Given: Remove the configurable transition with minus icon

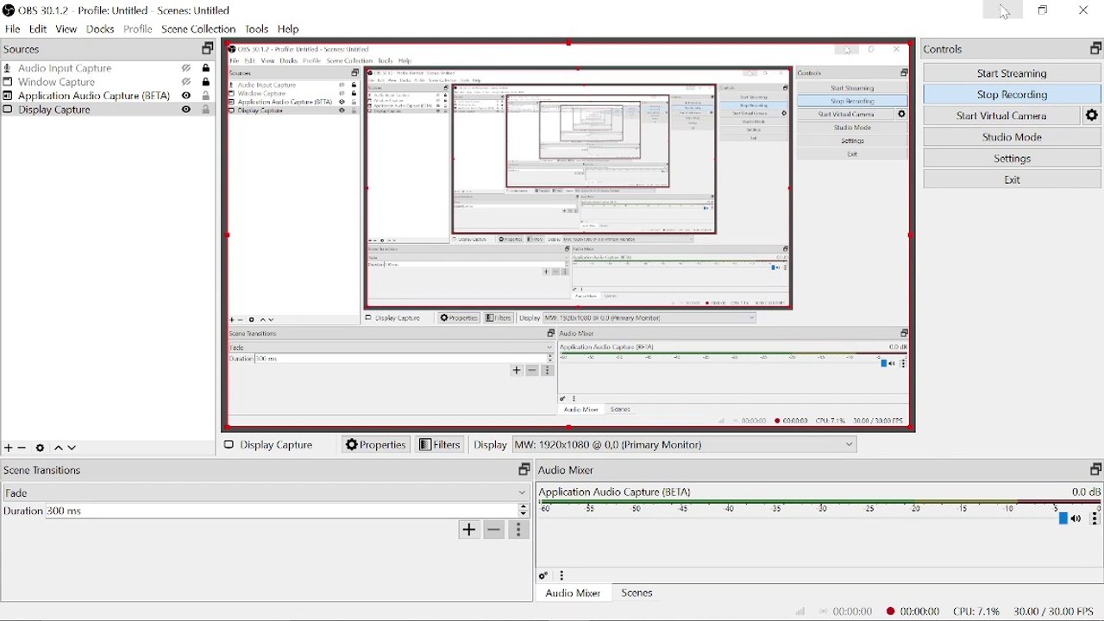Looking at the screenshot, I should (493, 530).
